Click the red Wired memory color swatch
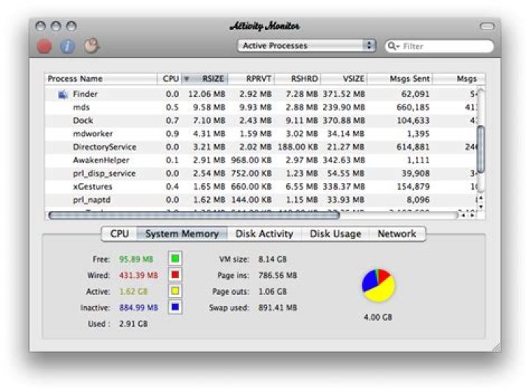This screenshot has width=530, height=392. 175,275
